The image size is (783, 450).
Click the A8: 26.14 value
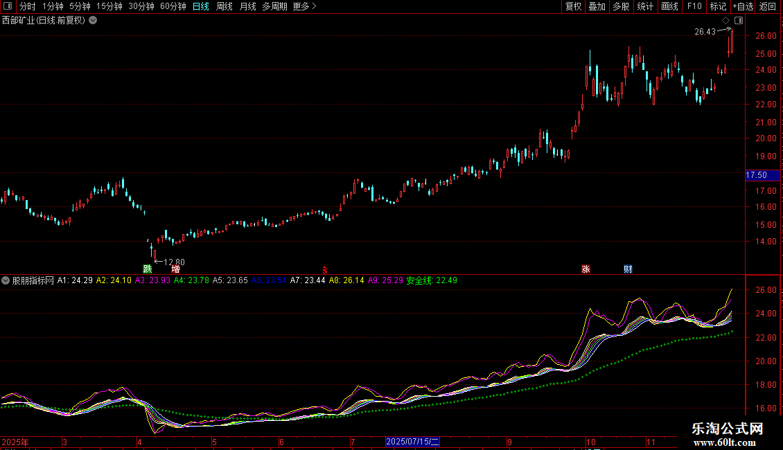(x=346, y=280)
